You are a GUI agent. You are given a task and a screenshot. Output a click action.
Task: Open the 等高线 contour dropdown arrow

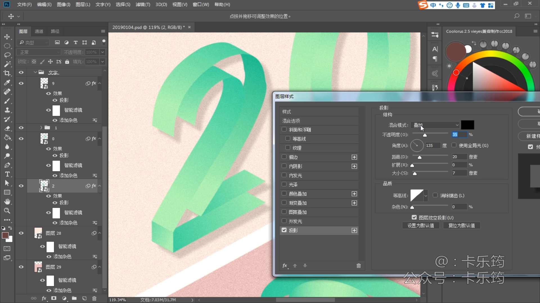[x=426, y=196]
